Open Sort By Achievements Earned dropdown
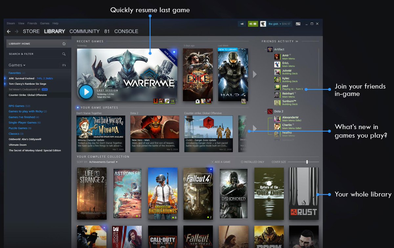This screenshot has width=394, height=248. [x=103, y=162]
